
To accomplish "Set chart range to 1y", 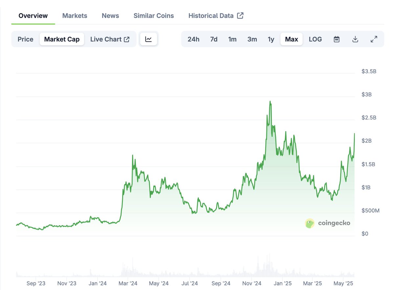I will pos(271,39).
